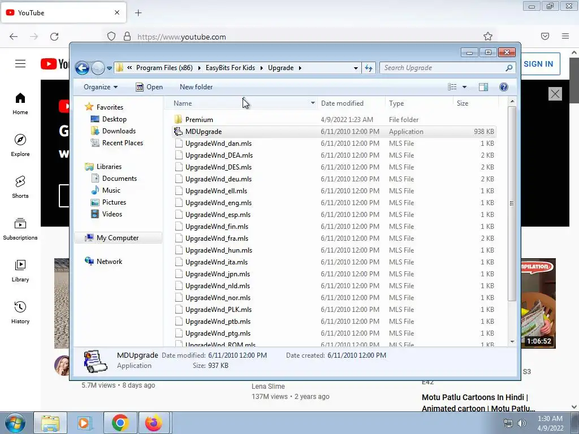579x434 pixels.
Task: Open Name column filter dropdown
Action: (313, 103)
